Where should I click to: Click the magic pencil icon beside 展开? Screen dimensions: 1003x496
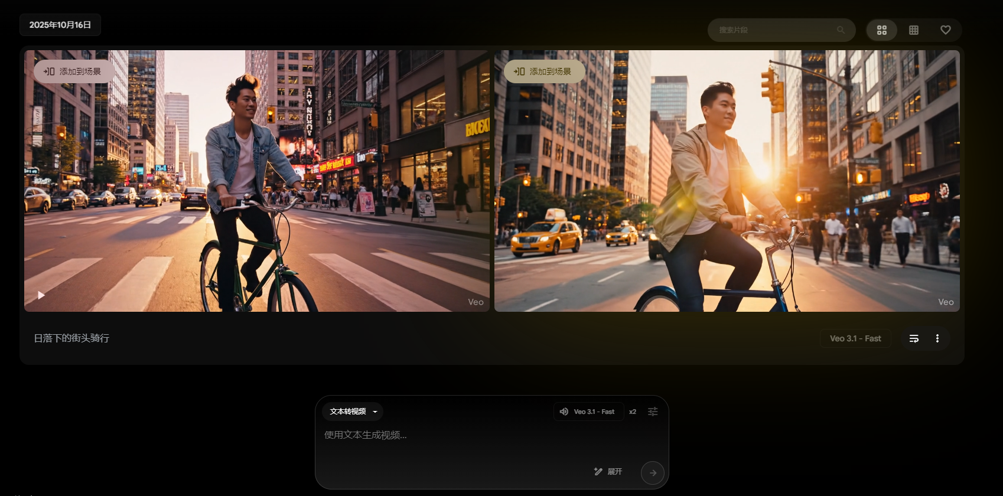pyautogui.click(x=598, y=472)
